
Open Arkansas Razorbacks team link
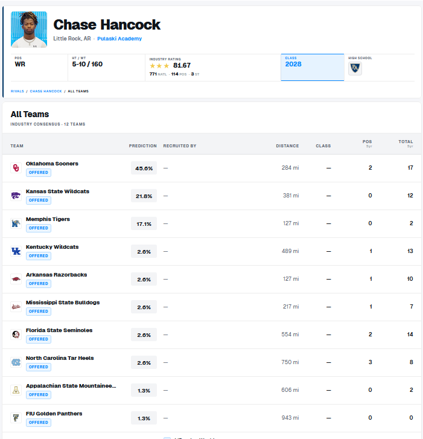[x=57, y=275]
